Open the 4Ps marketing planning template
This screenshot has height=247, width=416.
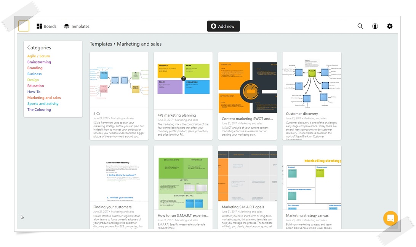coord(183,80)
